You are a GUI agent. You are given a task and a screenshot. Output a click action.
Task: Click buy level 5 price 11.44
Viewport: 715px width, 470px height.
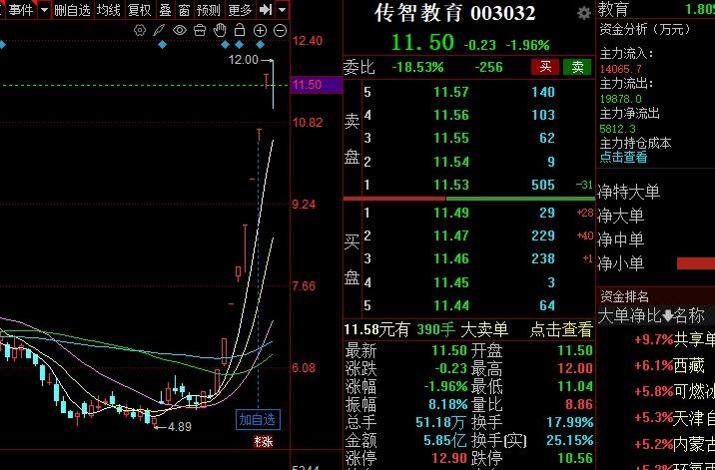click(451, 305)
